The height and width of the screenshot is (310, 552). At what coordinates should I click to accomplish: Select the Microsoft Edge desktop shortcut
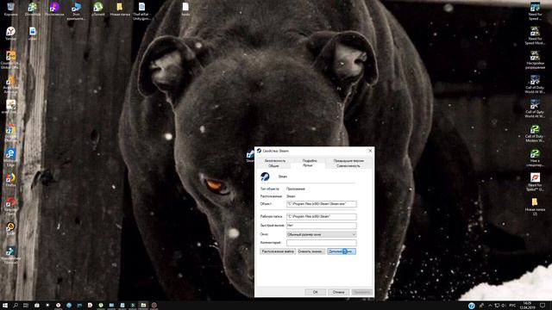click(x=10, y=158)
